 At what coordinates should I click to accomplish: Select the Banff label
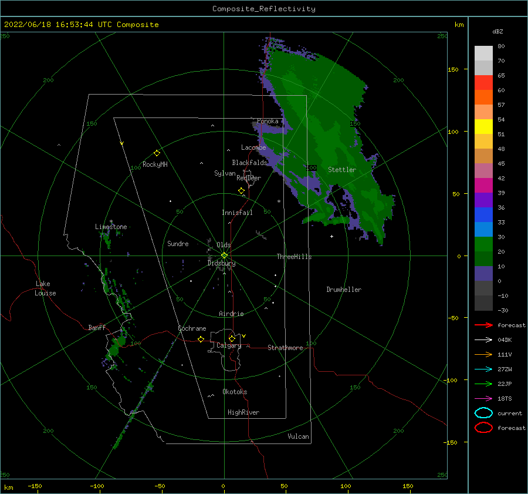tap(97, 327)
